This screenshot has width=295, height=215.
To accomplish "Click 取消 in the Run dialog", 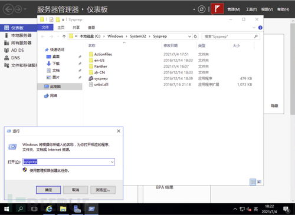I will coord(76,190).
